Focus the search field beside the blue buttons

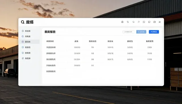[128, 32]
